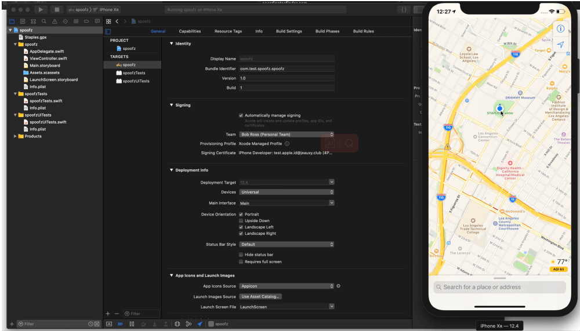Viewport: 580px width, 331px height.
Task: Toggle Automatically manage signing
Action: (241, 115)
